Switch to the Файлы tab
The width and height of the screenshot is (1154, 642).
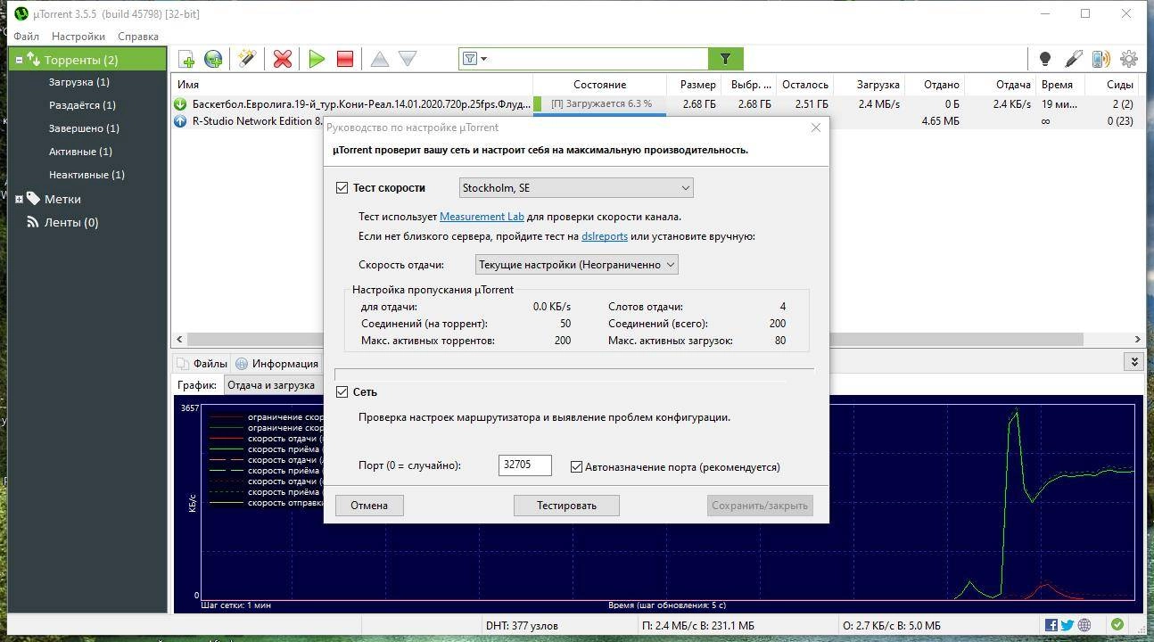[202, 364]
